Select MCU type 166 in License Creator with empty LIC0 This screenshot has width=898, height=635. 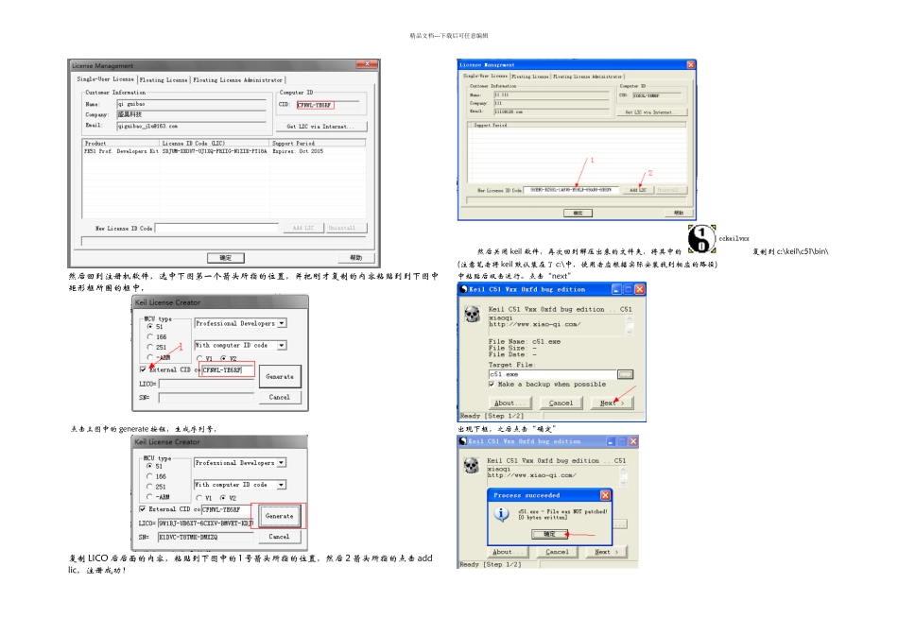pos(150,336)
